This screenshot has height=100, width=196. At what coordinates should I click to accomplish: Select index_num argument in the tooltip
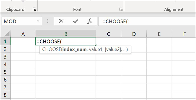(74, 49)
